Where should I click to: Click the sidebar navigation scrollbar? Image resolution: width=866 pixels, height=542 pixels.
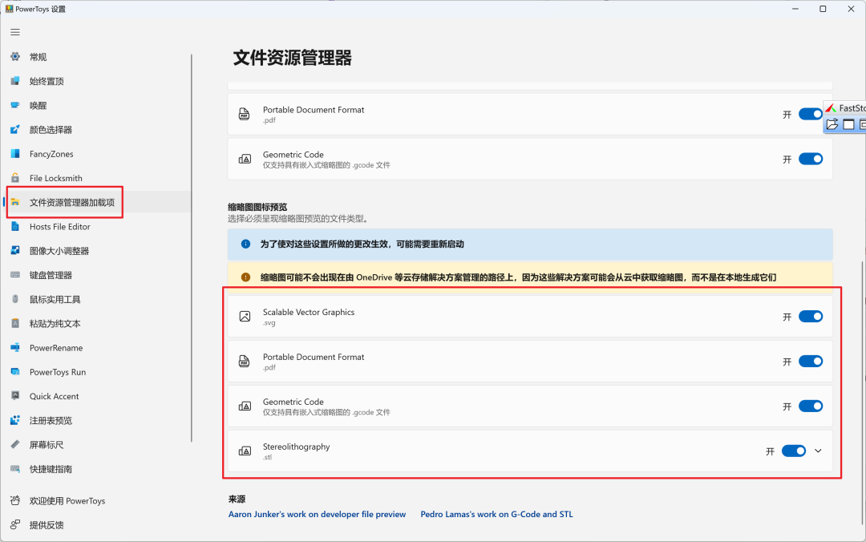click(192, 248)
